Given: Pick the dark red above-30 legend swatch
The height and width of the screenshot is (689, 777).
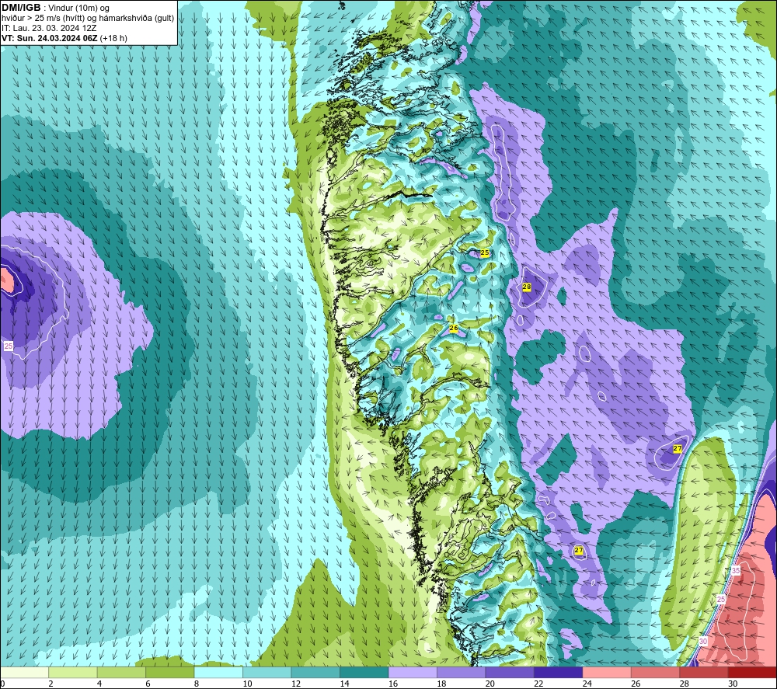Looking at the screenshot, I should coord(753,672).
